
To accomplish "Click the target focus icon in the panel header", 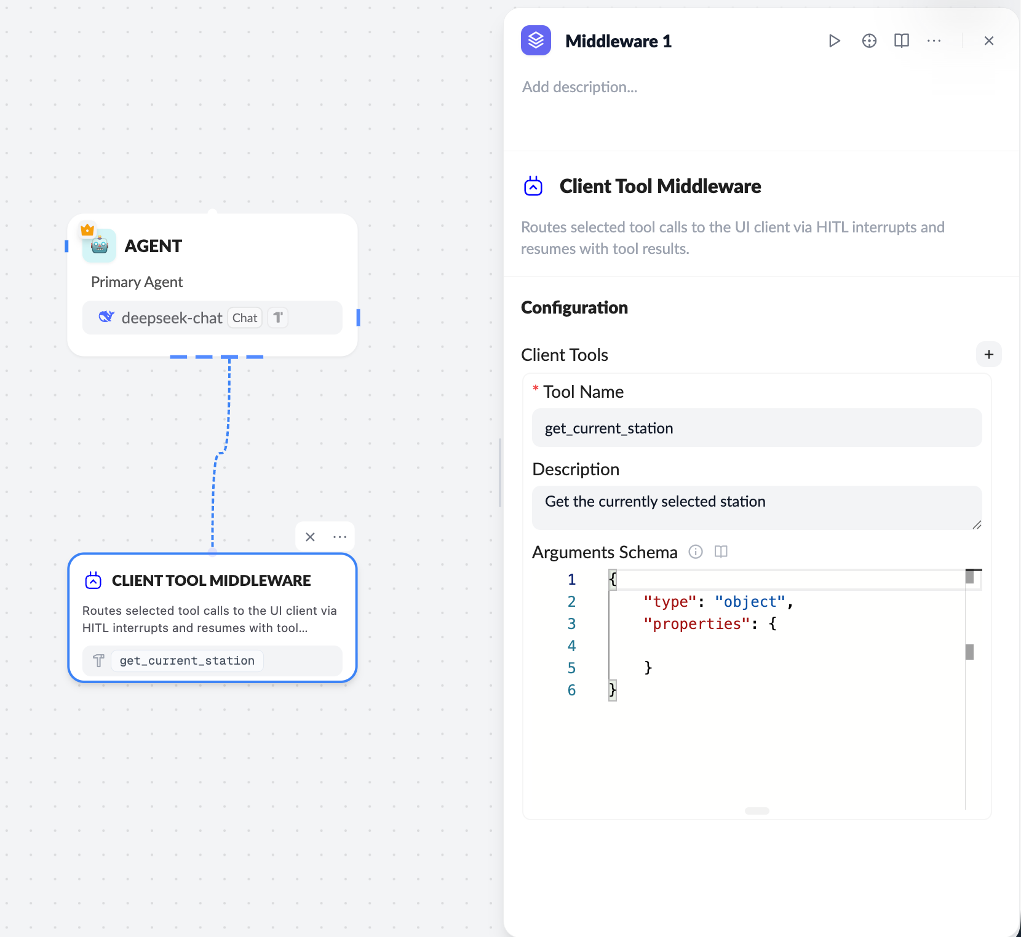I will pyautogui.click(x=869, y=41).
